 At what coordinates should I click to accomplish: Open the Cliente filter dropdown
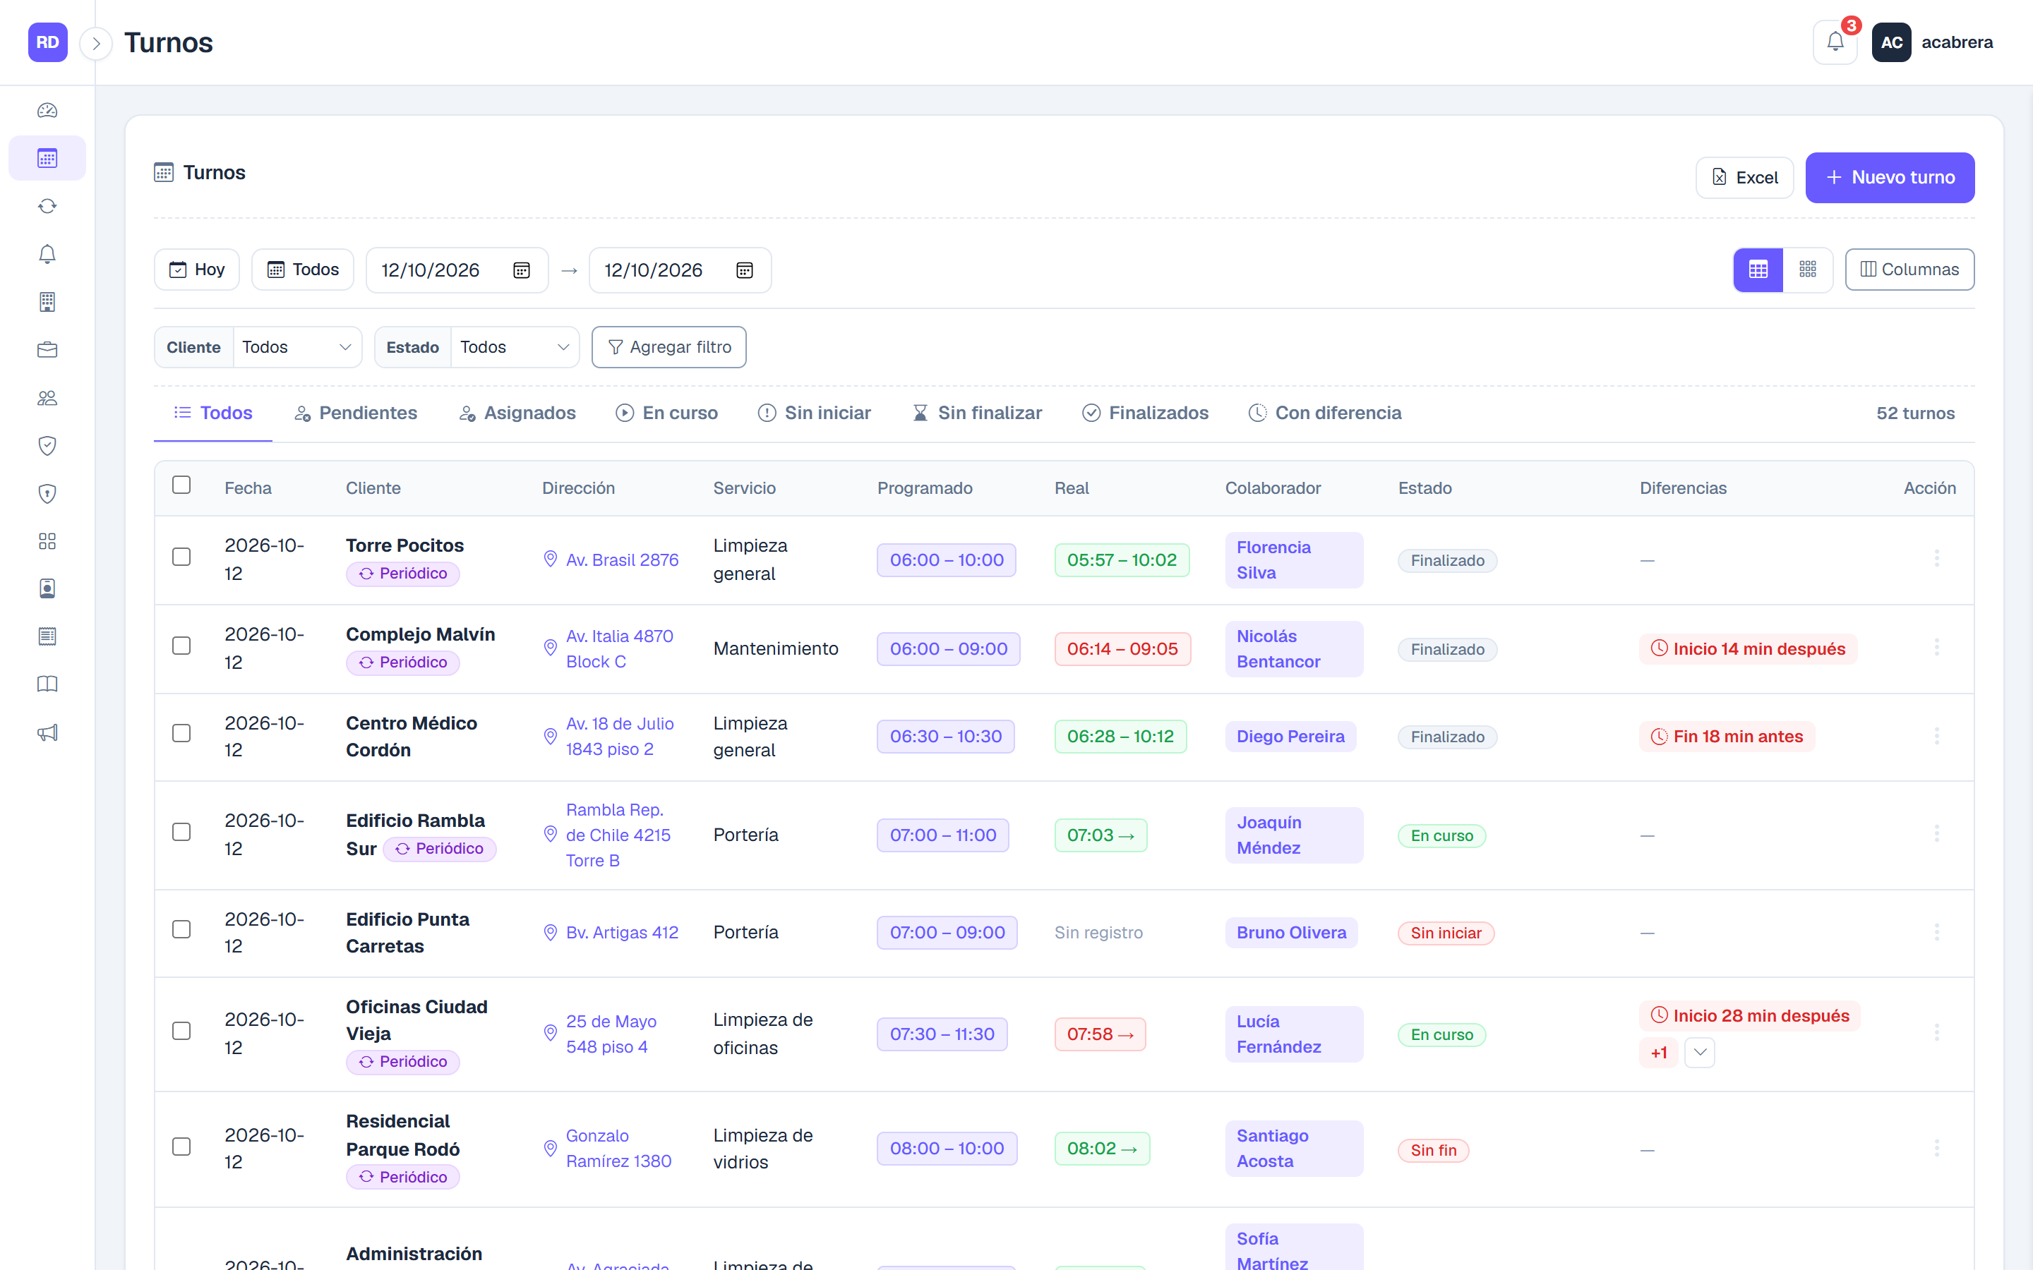[x=297, y=347]
